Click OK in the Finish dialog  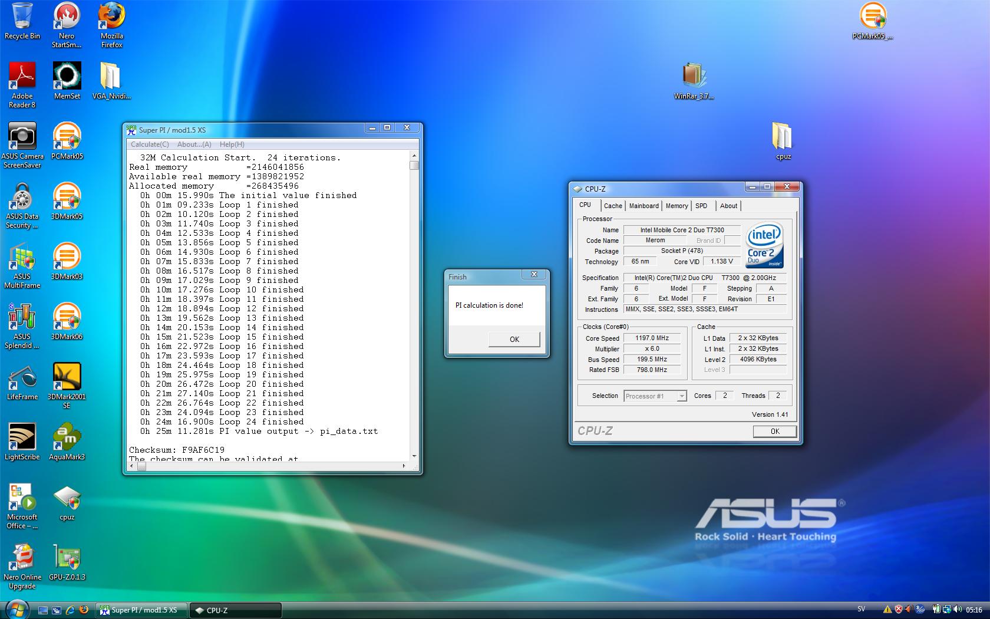[x=514, y=339]
